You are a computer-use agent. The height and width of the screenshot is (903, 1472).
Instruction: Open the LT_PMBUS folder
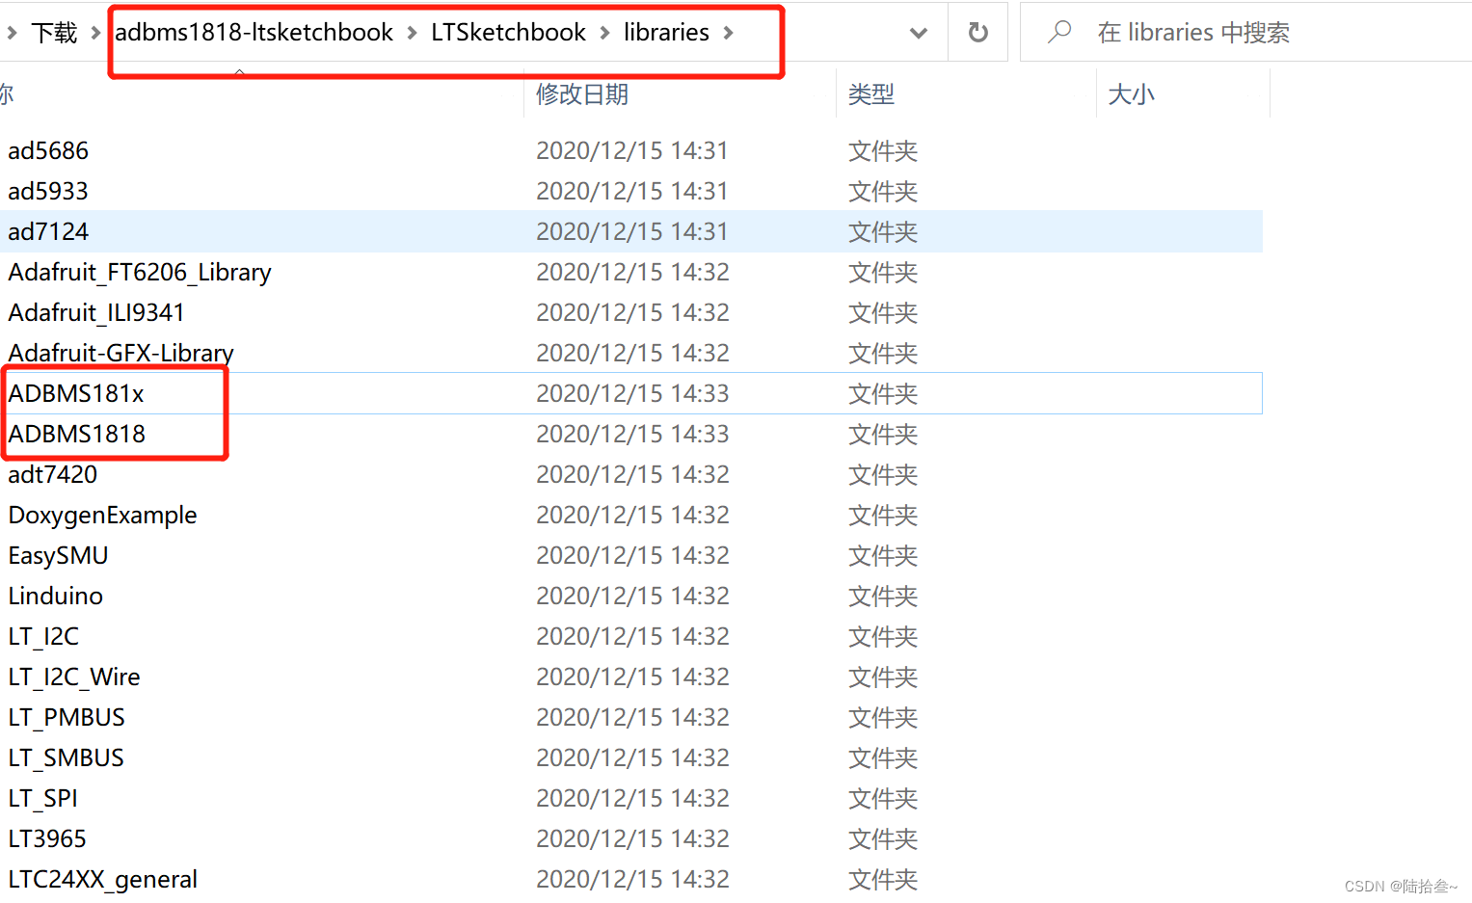(x=66, y=716)
